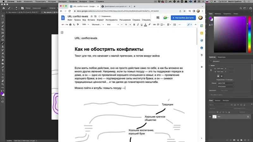Click the Photoshop foreground color swatch

pos(2,93)
